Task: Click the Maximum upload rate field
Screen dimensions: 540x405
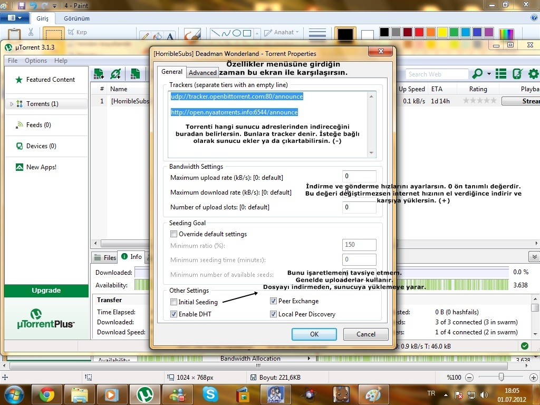Action: point(359,176)
